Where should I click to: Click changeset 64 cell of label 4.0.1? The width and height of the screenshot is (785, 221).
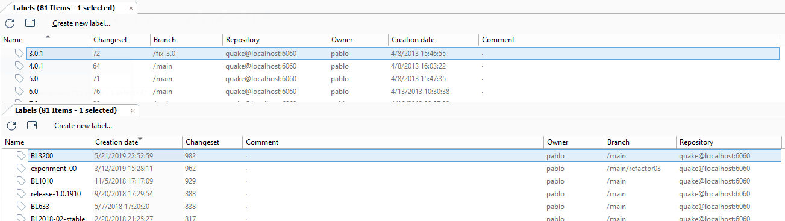pyautogui.click(x=96, y=66)
